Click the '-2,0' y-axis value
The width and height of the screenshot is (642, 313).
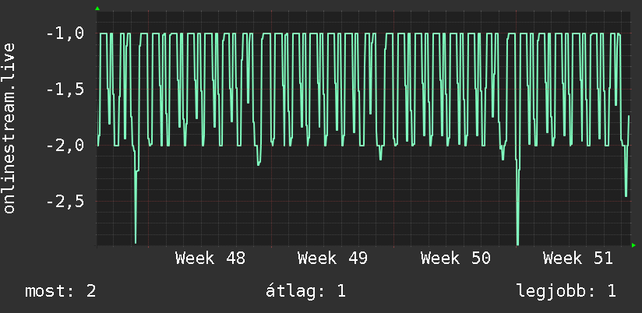click(x=65, y=146)
